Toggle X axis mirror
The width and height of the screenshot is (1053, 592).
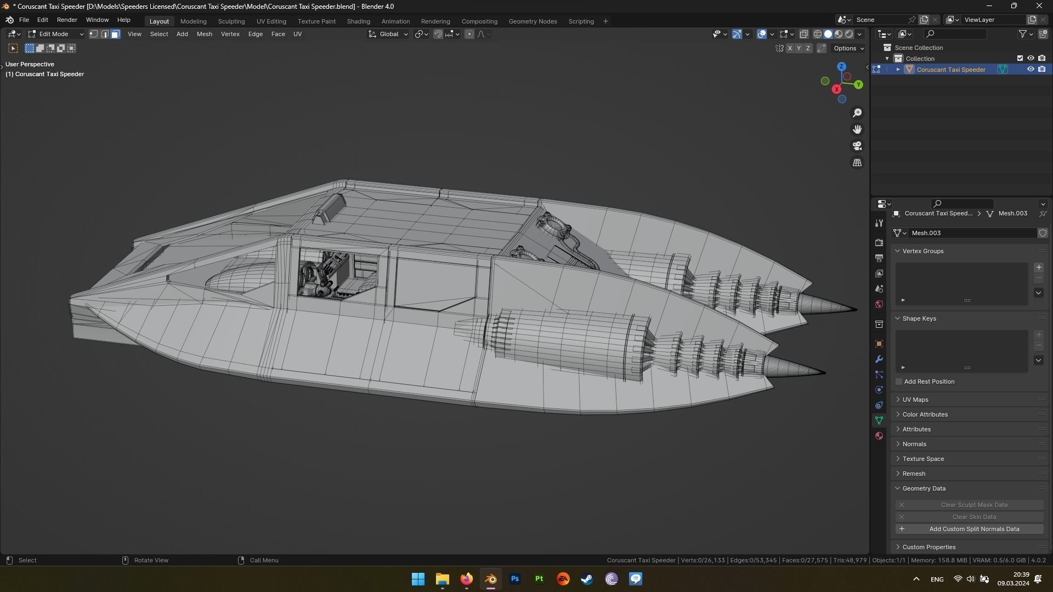click(790, 48)
